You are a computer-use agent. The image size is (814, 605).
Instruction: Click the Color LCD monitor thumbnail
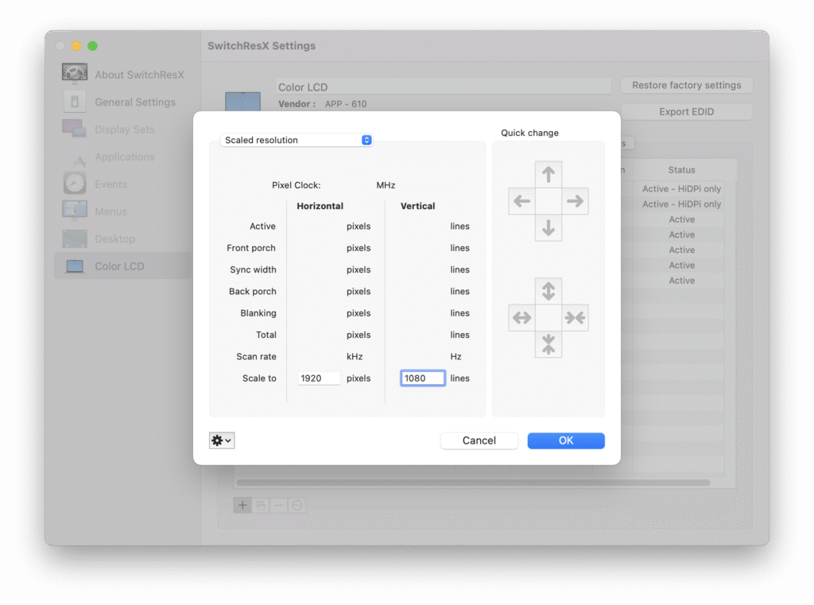242,101
